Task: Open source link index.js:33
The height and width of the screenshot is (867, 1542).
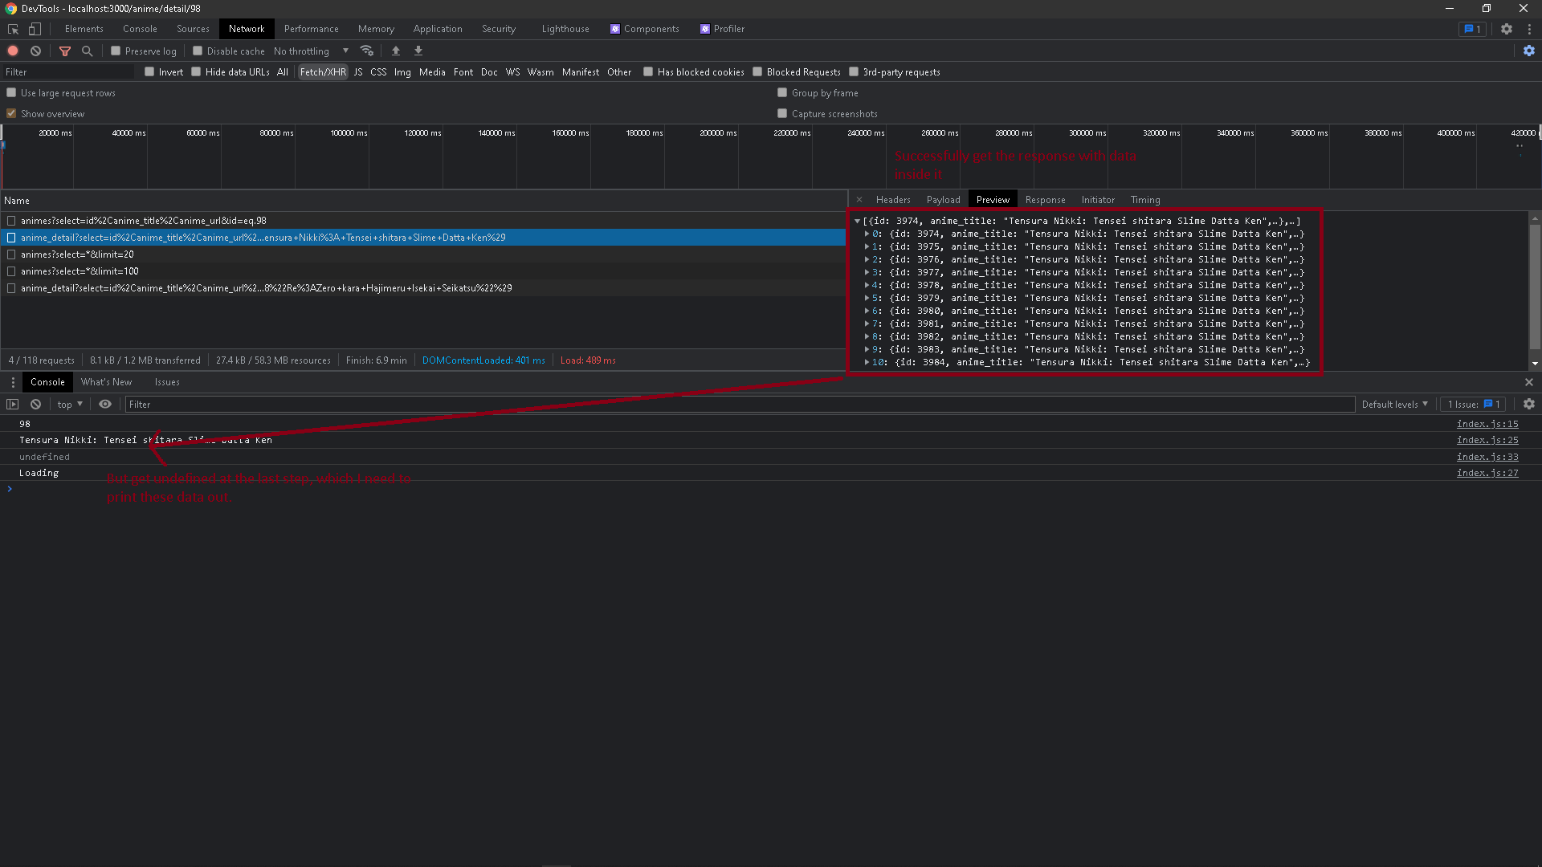Action: 1487,457
